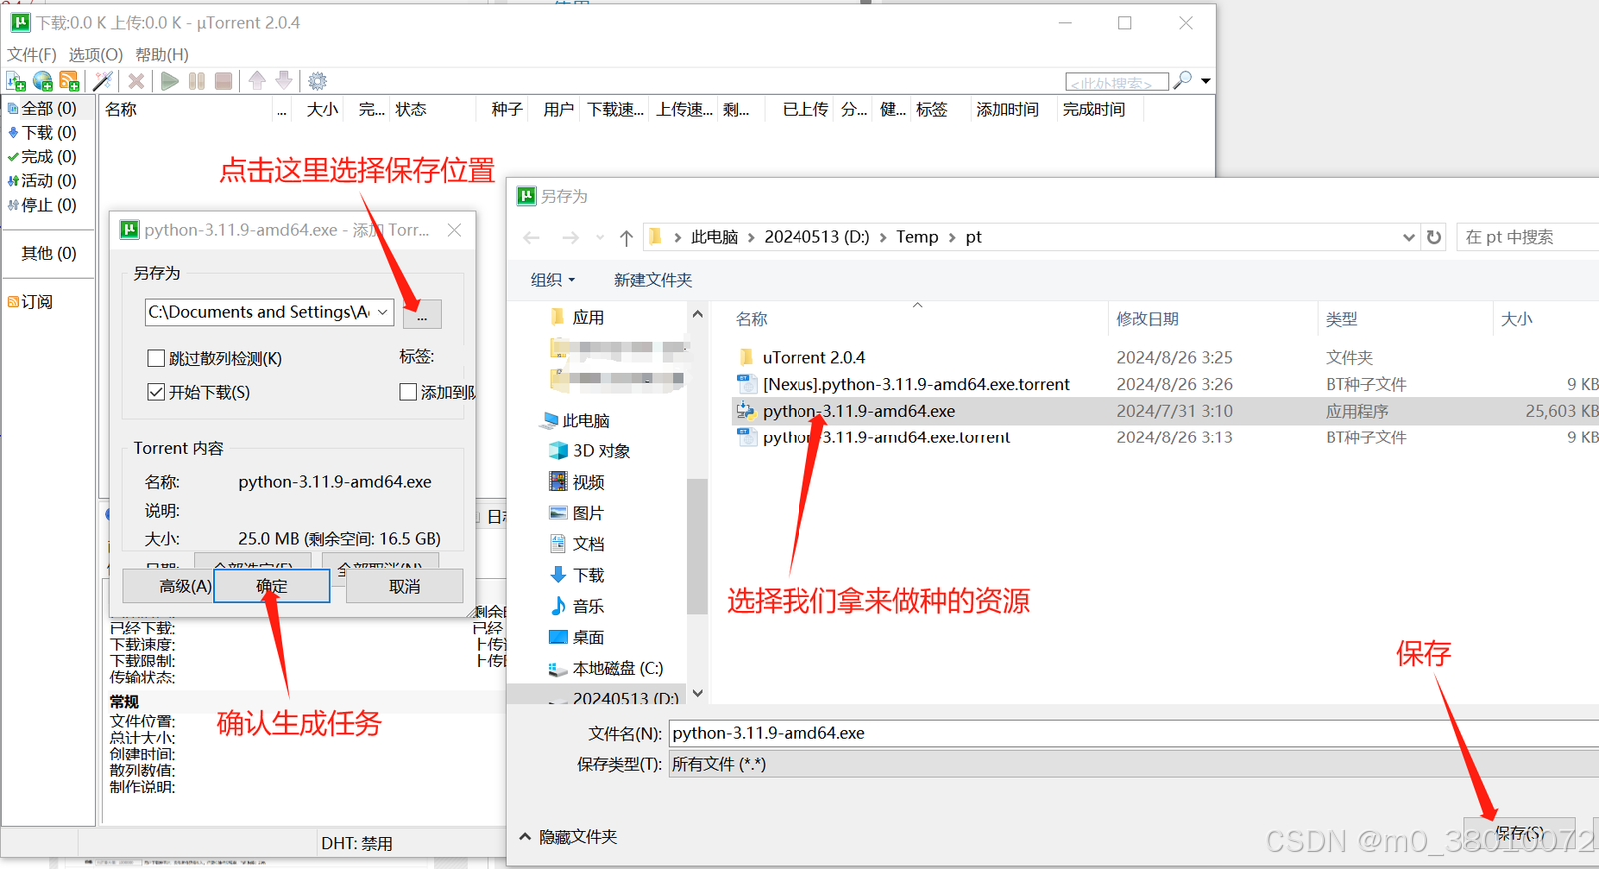Viewport: 1599px width, 869px height.
Task: Click the search magnifier icon in toolbar
Action: click(1182, 80)
